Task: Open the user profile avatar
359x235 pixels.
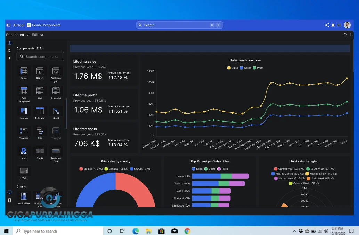Action: pyautogui.click(x=347, y=25)
